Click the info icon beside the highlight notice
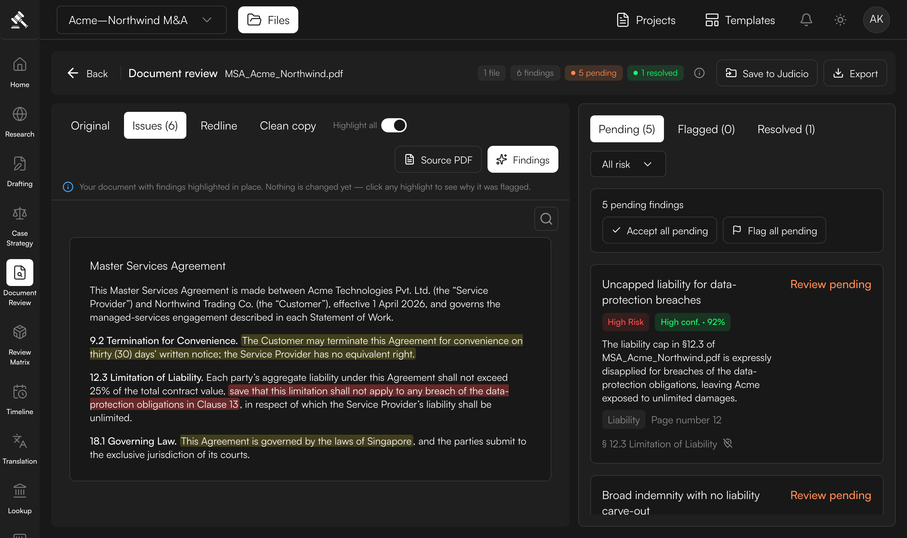Viewport: 907px width, 538px height. (68, 187)
